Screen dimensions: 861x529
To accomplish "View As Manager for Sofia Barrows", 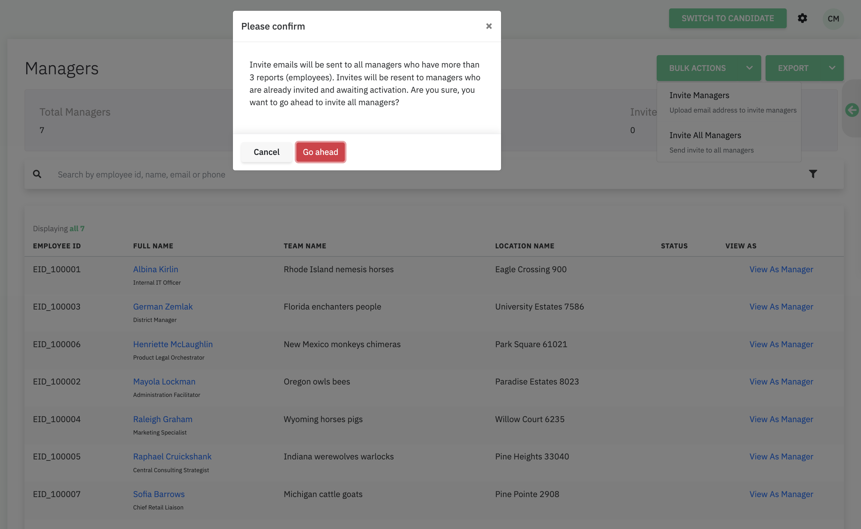I will point(781,494).
